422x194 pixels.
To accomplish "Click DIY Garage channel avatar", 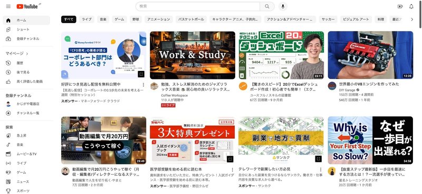I will click(332, 86).
